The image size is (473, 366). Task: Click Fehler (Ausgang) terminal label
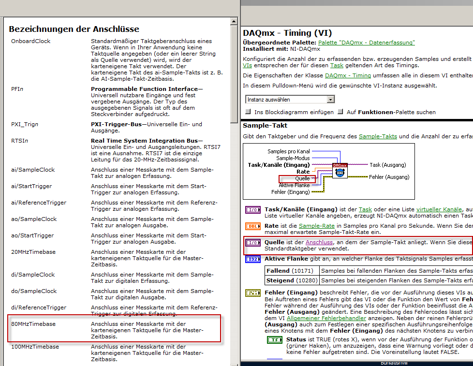389,177
